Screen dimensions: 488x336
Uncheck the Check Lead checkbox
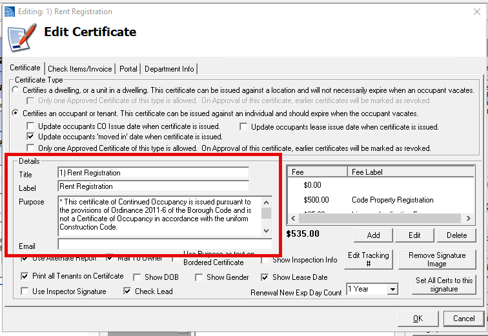click(128, 292)
